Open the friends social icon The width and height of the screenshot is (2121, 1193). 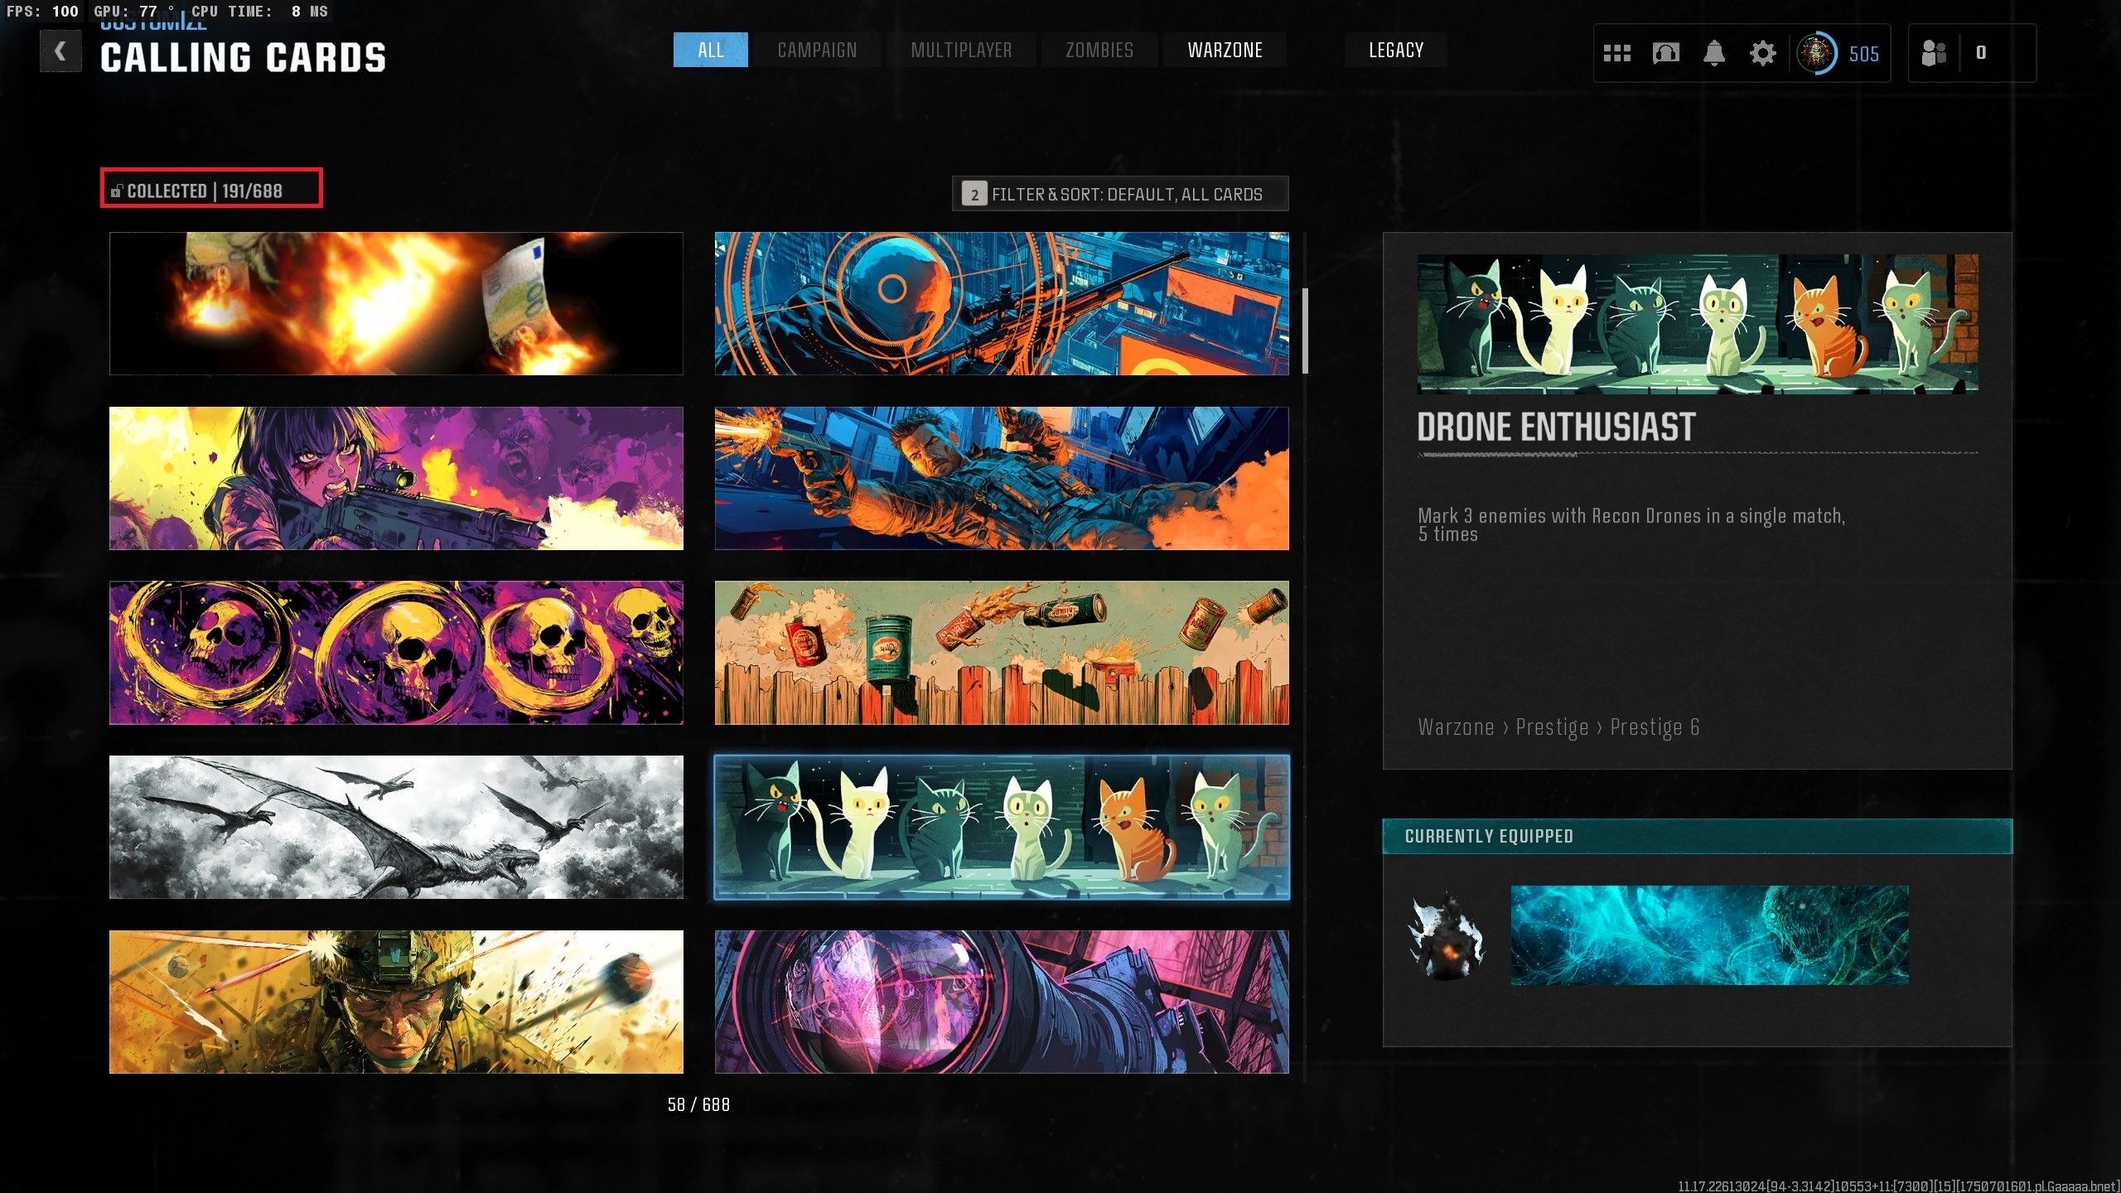(1934, 54)
